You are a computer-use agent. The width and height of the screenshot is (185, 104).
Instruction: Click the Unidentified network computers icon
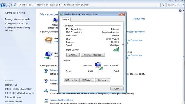click(49, 55)
